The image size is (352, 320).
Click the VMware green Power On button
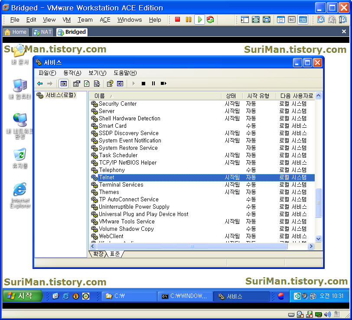pyautogui.click(x=199, y=19)
